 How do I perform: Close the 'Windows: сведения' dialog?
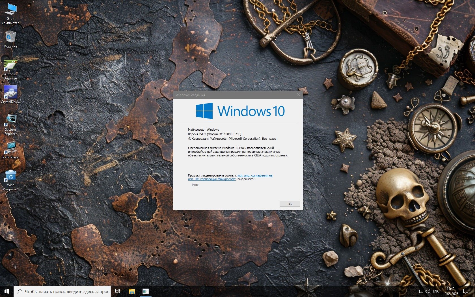point(298,95)
